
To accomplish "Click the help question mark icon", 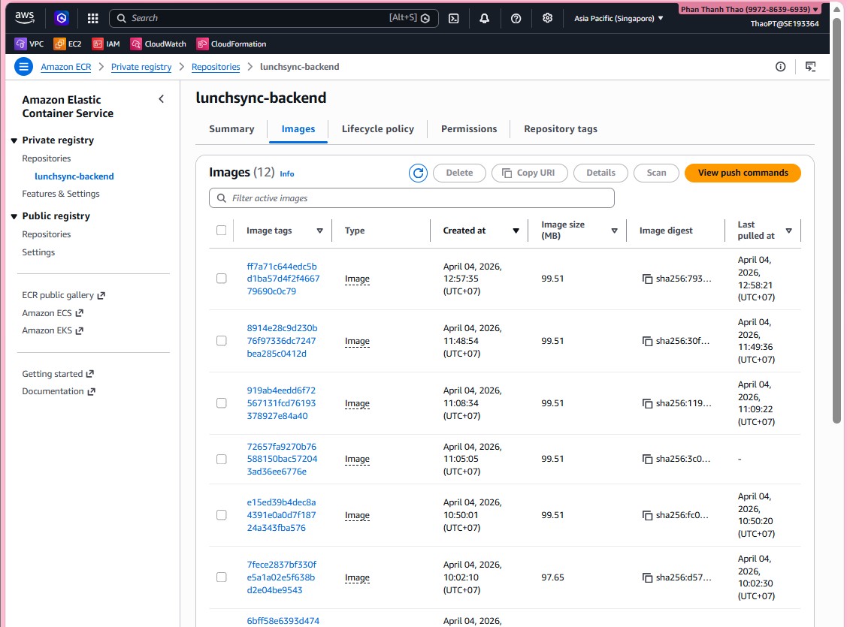I will [516, 18].
